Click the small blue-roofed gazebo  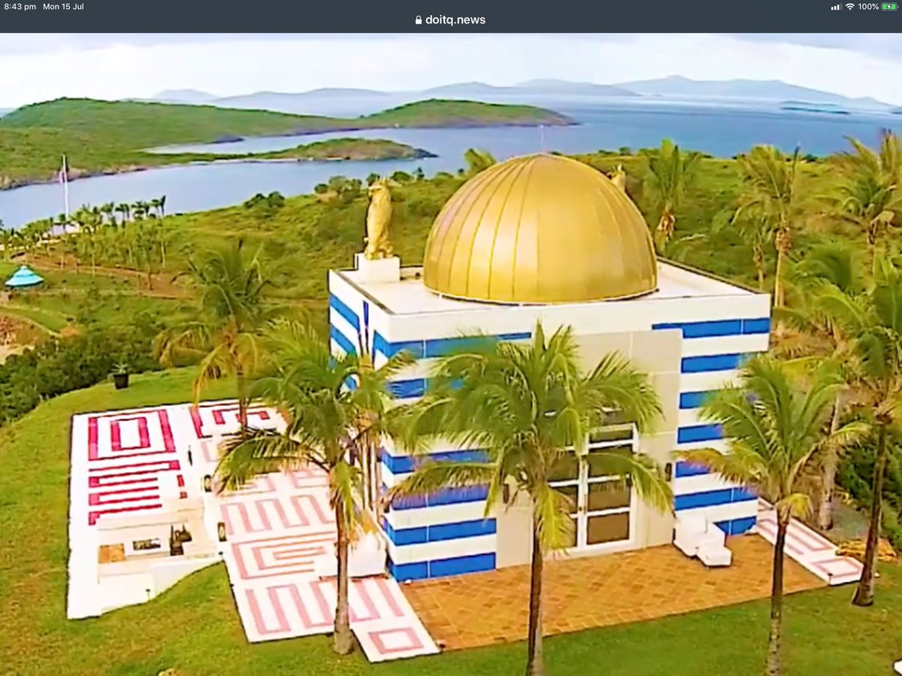tap(24, 277)
